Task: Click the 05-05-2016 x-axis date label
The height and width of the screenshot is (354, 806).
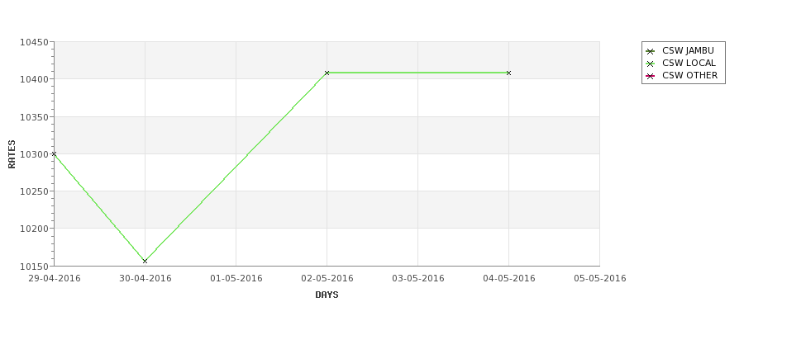Action: coord(600,279)
